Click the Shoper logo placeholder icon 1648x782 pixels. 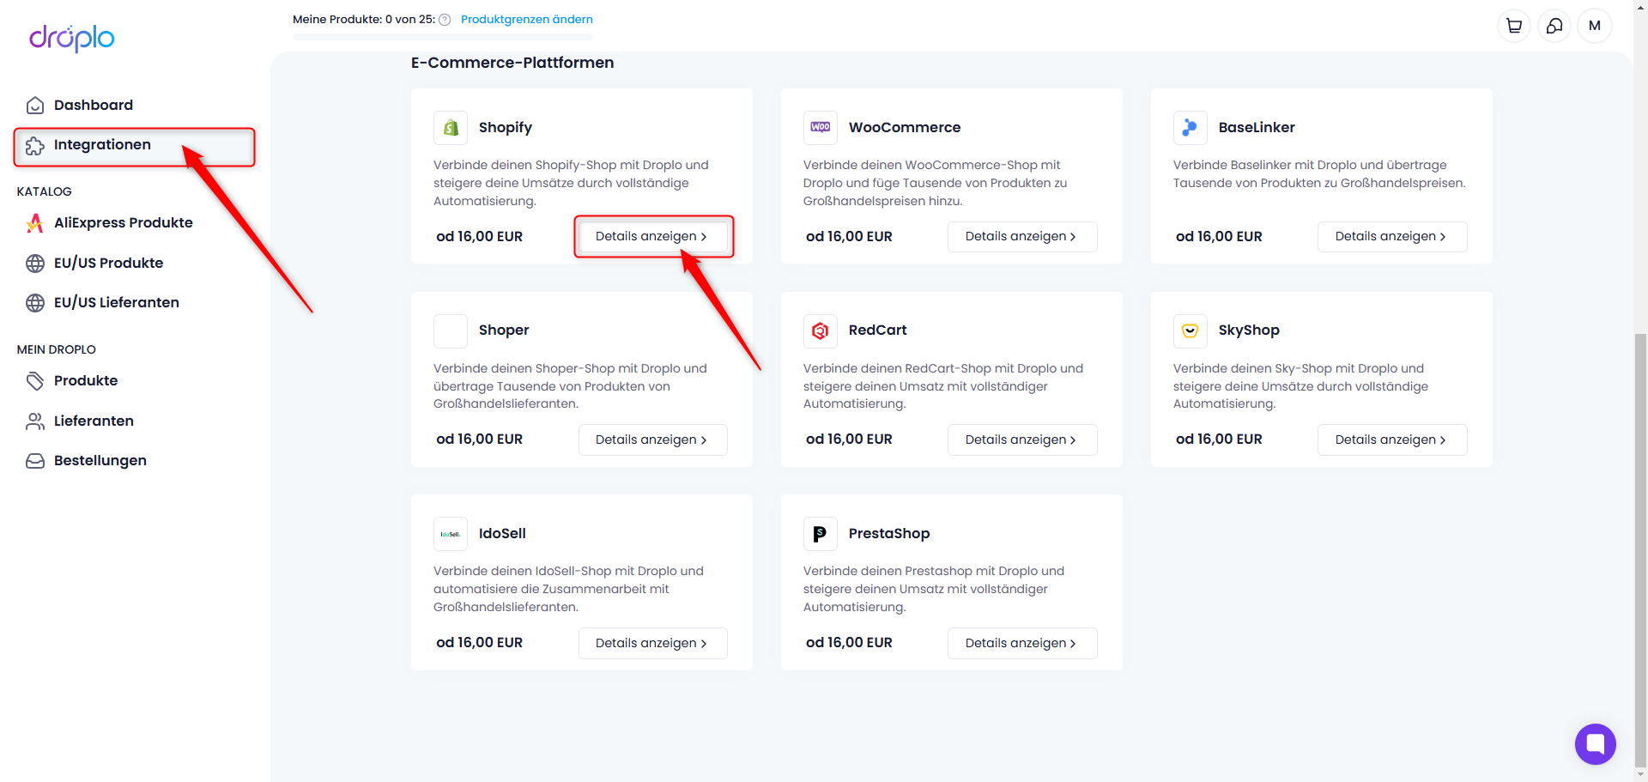(451, 330)
